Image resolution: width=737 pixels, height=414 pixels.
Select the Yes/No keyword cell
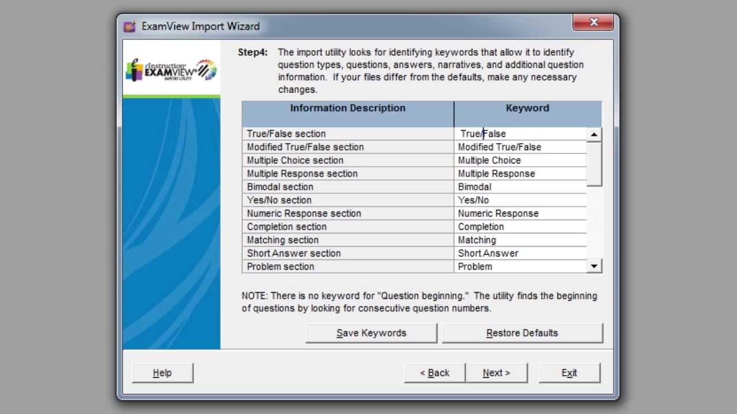pyautogui.click(x=521, y=200)
